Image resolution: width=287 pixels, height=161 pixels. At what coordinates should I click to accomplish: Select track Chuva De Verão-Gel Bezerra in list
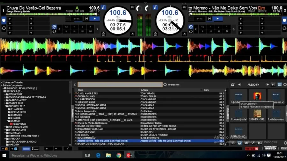click(x=149, y=123)
